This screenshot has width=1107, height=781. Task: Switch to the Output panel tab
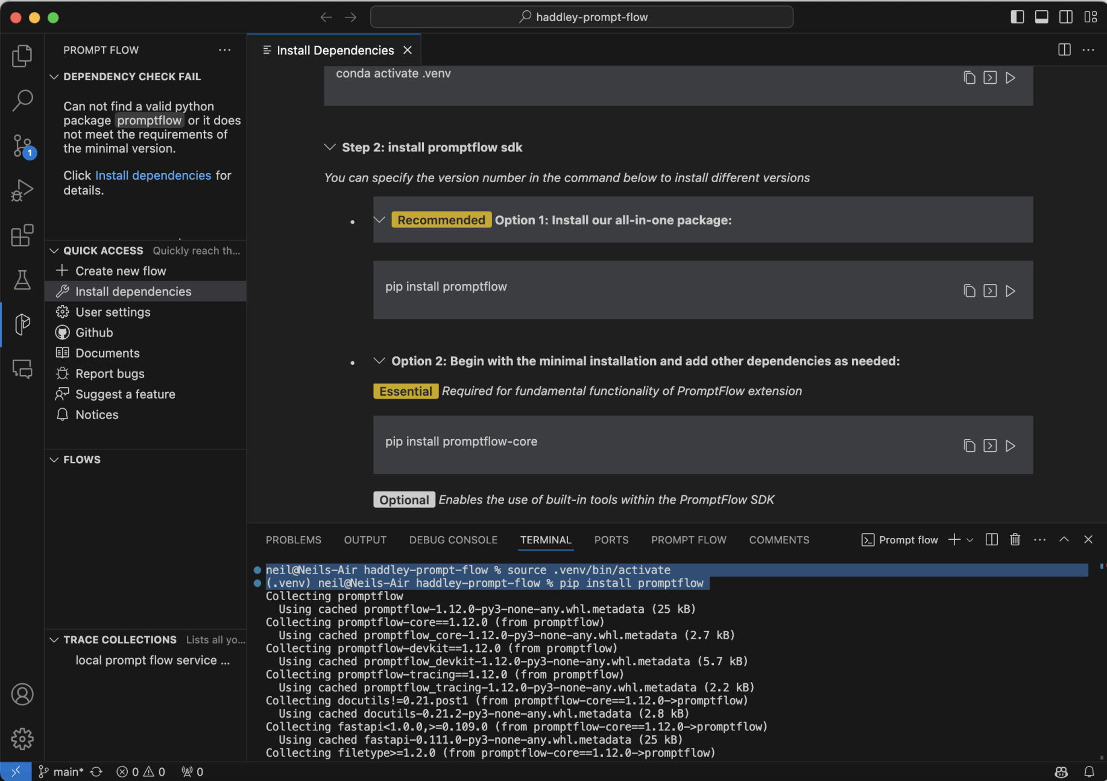click(x=365, y=540)
